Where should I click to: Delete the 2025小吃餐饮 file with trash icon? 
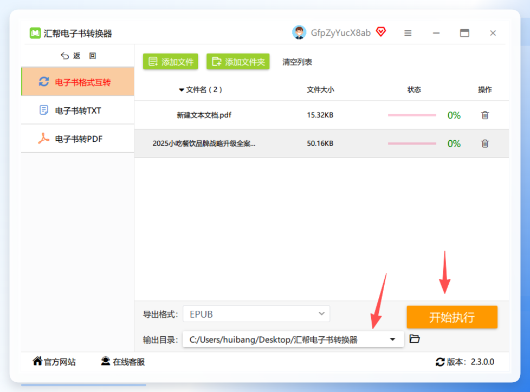(485, 143)
